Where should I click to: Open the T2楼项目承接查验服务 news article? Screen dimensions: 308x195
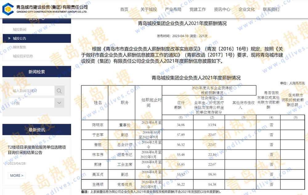click(37, 150)
